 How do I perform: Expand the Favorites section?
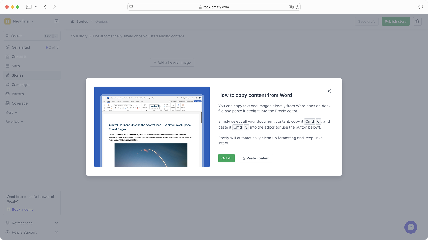[x=14, y=122]
